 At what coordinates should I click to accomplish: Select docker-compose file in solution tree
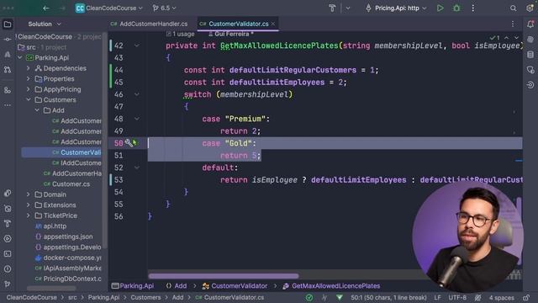click(68, 258)
